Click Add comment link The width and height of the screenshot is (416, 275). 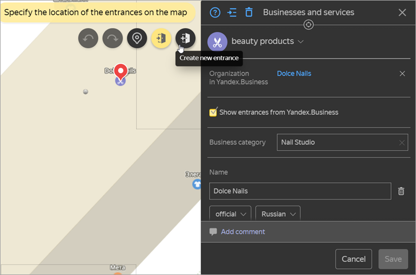click(242, 232)
